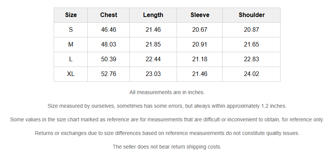
Task: Click the Size column header
Action: click(x=71, y=15)
